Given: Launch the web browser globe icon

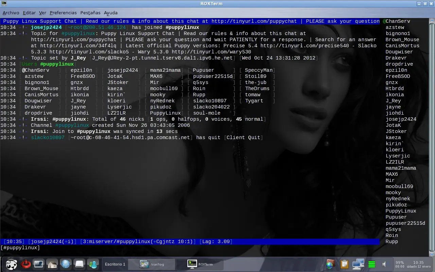Looking at the screenshot, I should (66, 264).
